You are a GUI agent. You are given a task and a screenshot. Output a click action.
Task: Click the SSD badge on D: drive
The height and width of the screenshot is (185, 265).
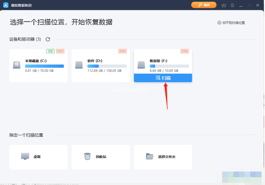(123, 51)
